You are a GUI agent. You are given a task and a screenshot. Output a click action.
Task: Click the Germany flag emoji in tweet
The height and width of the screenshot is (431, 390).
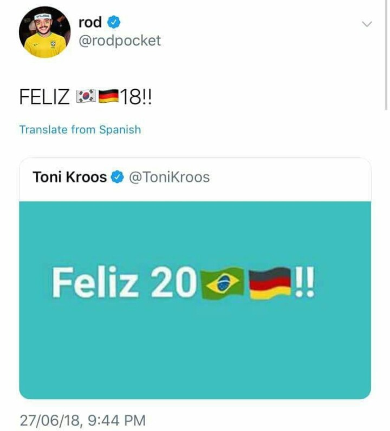pyautogui.click(x=108, y=96)
